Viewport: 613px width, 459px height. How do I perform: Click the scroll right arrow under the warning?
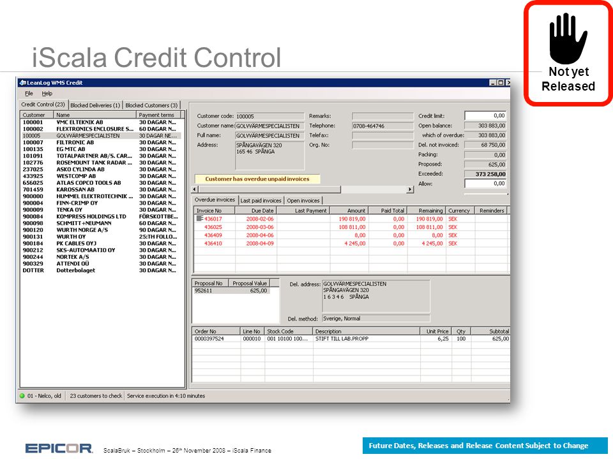(x=410, y=190)
